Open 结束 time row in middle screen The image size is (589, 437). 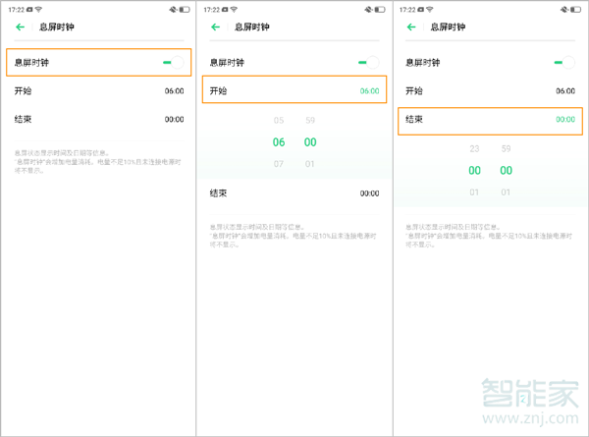coord(294,193)
